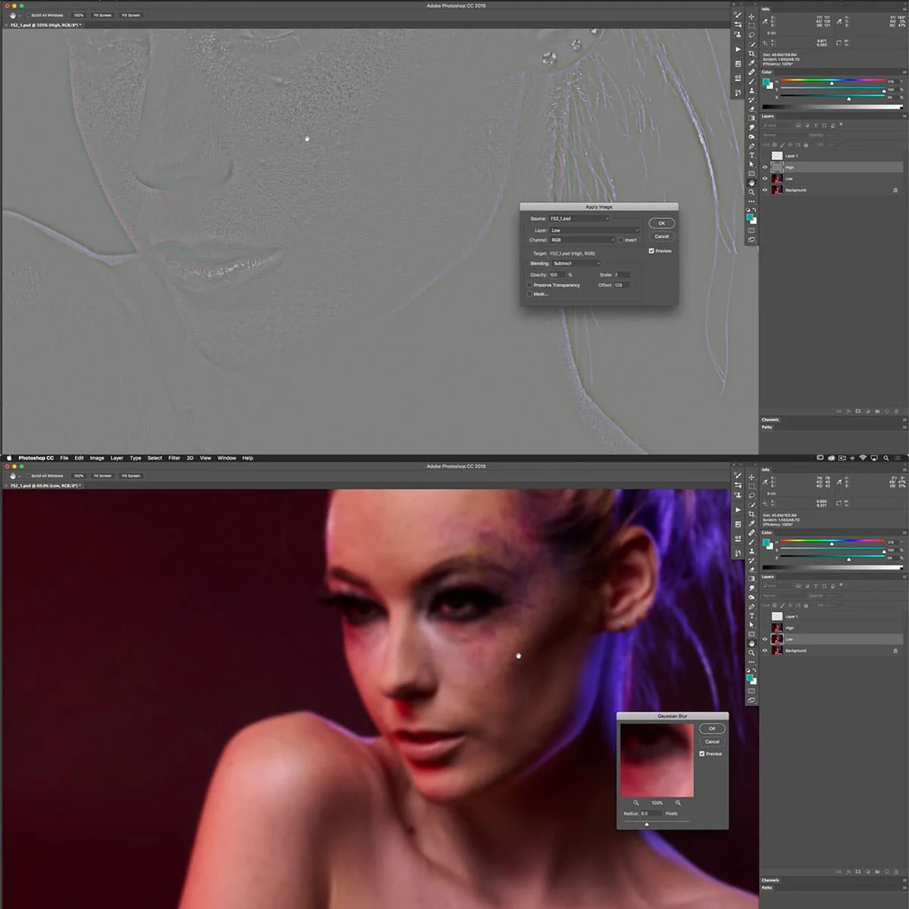Select the Crop tool in upper window
Image resolution: width=909 pixels, height=909 pixels.
[x=751, y=54]
